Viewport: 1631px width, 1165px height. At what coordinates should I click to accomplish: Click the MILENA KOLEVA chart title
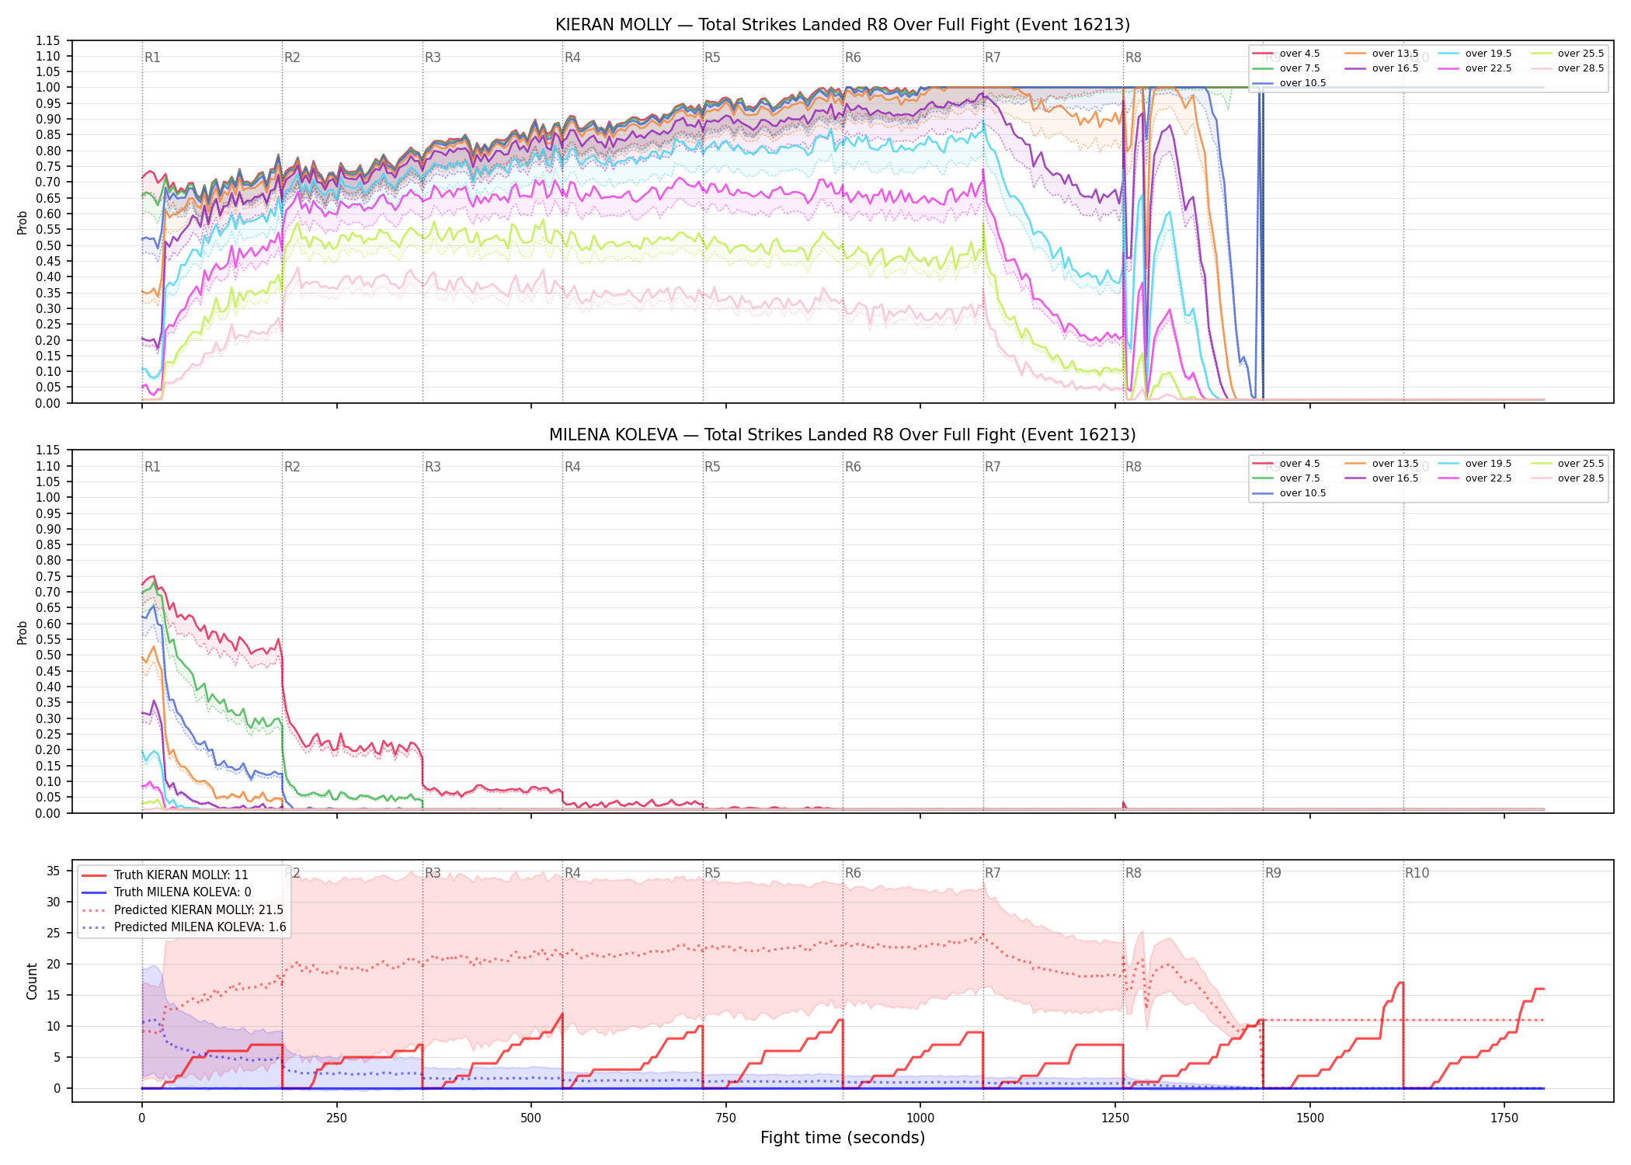pos(843,435)
